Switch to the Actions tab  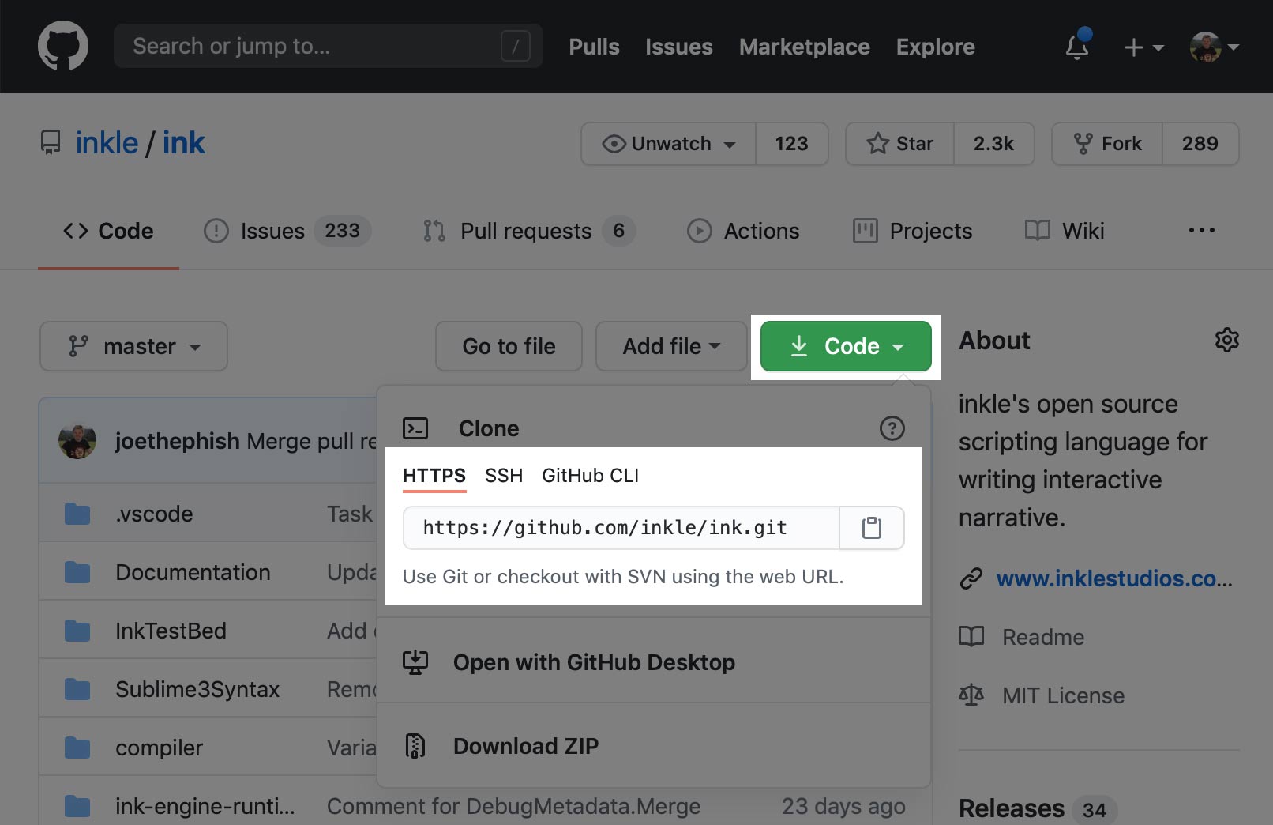743,231
